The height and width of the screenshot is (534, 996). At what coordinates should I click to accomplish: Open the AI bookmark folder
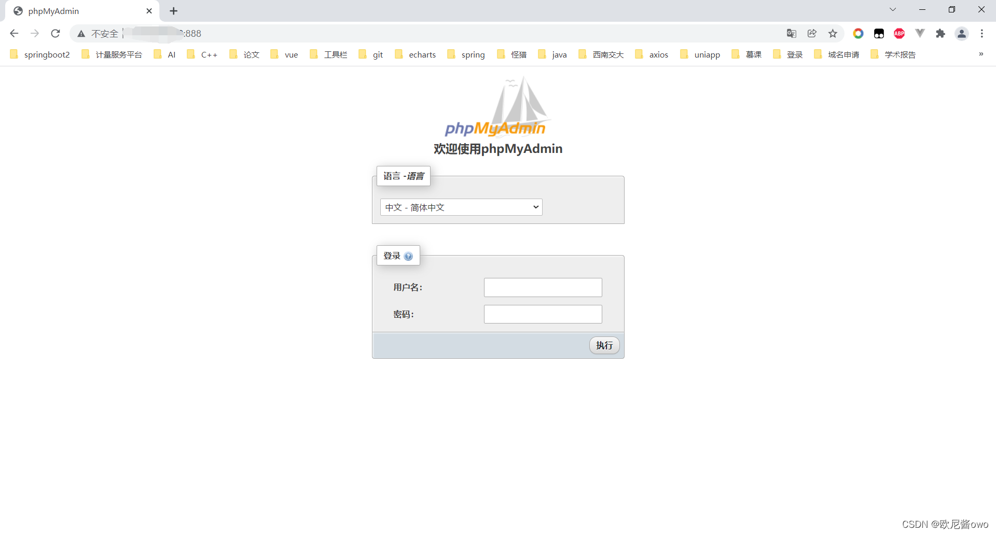pyautogui.click(x=165, y=54)
